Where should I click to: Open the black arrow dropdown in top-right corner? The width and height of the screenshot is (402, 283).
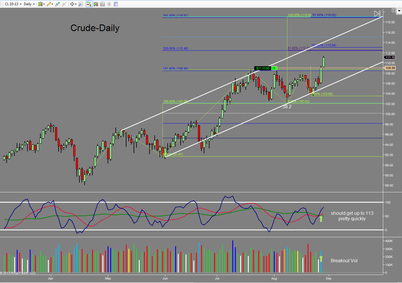pyautogui.click(x=399, y=11)
